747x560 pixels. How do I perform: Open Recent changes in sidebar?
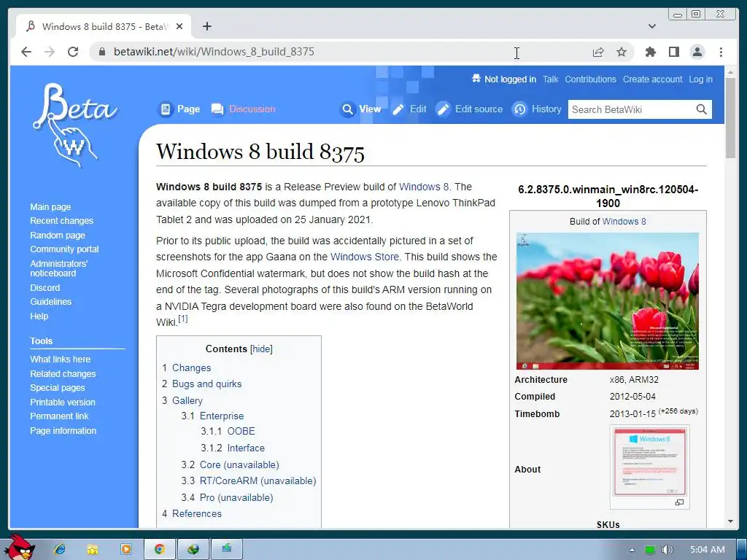pyautogui.click(x=61, y=220)
